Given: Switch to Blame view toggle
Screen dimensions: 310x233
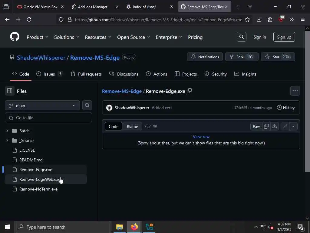Looking at the screenshot, I should tap(132, 127).
